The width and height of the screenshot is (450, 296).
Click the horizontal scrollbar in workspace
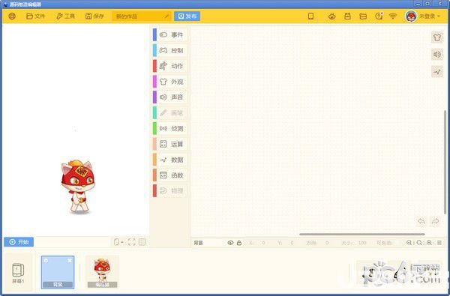click(x=362, y=235)
